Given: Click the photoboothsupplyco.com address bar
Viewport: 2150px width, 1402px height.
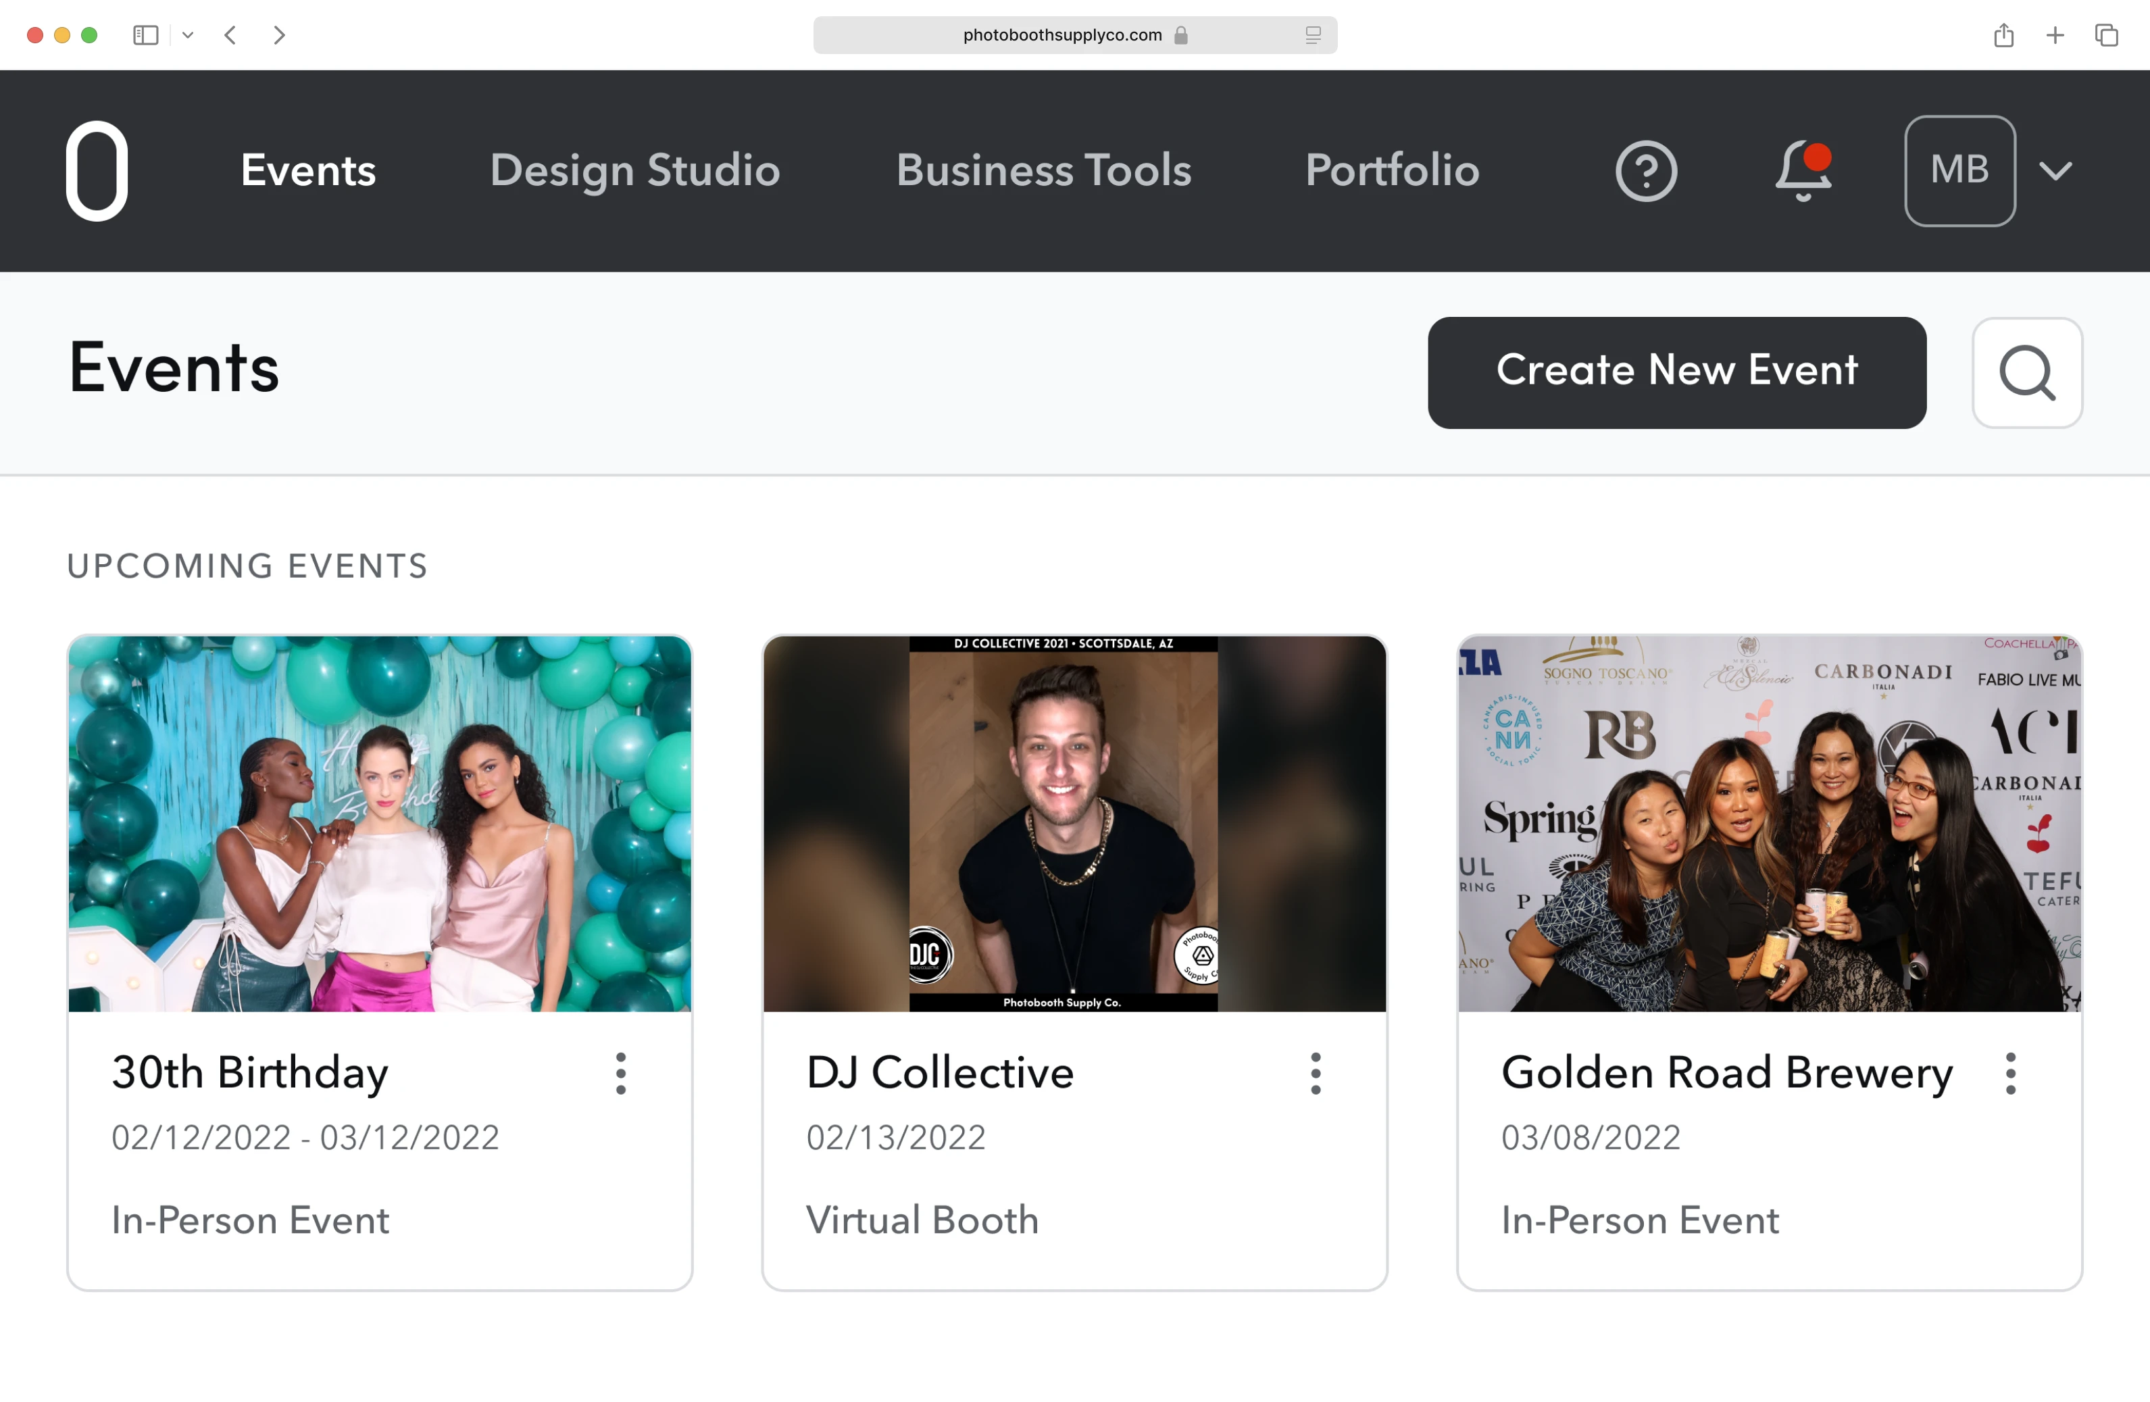Looking at the screenshot, I should pos(1061,35).
